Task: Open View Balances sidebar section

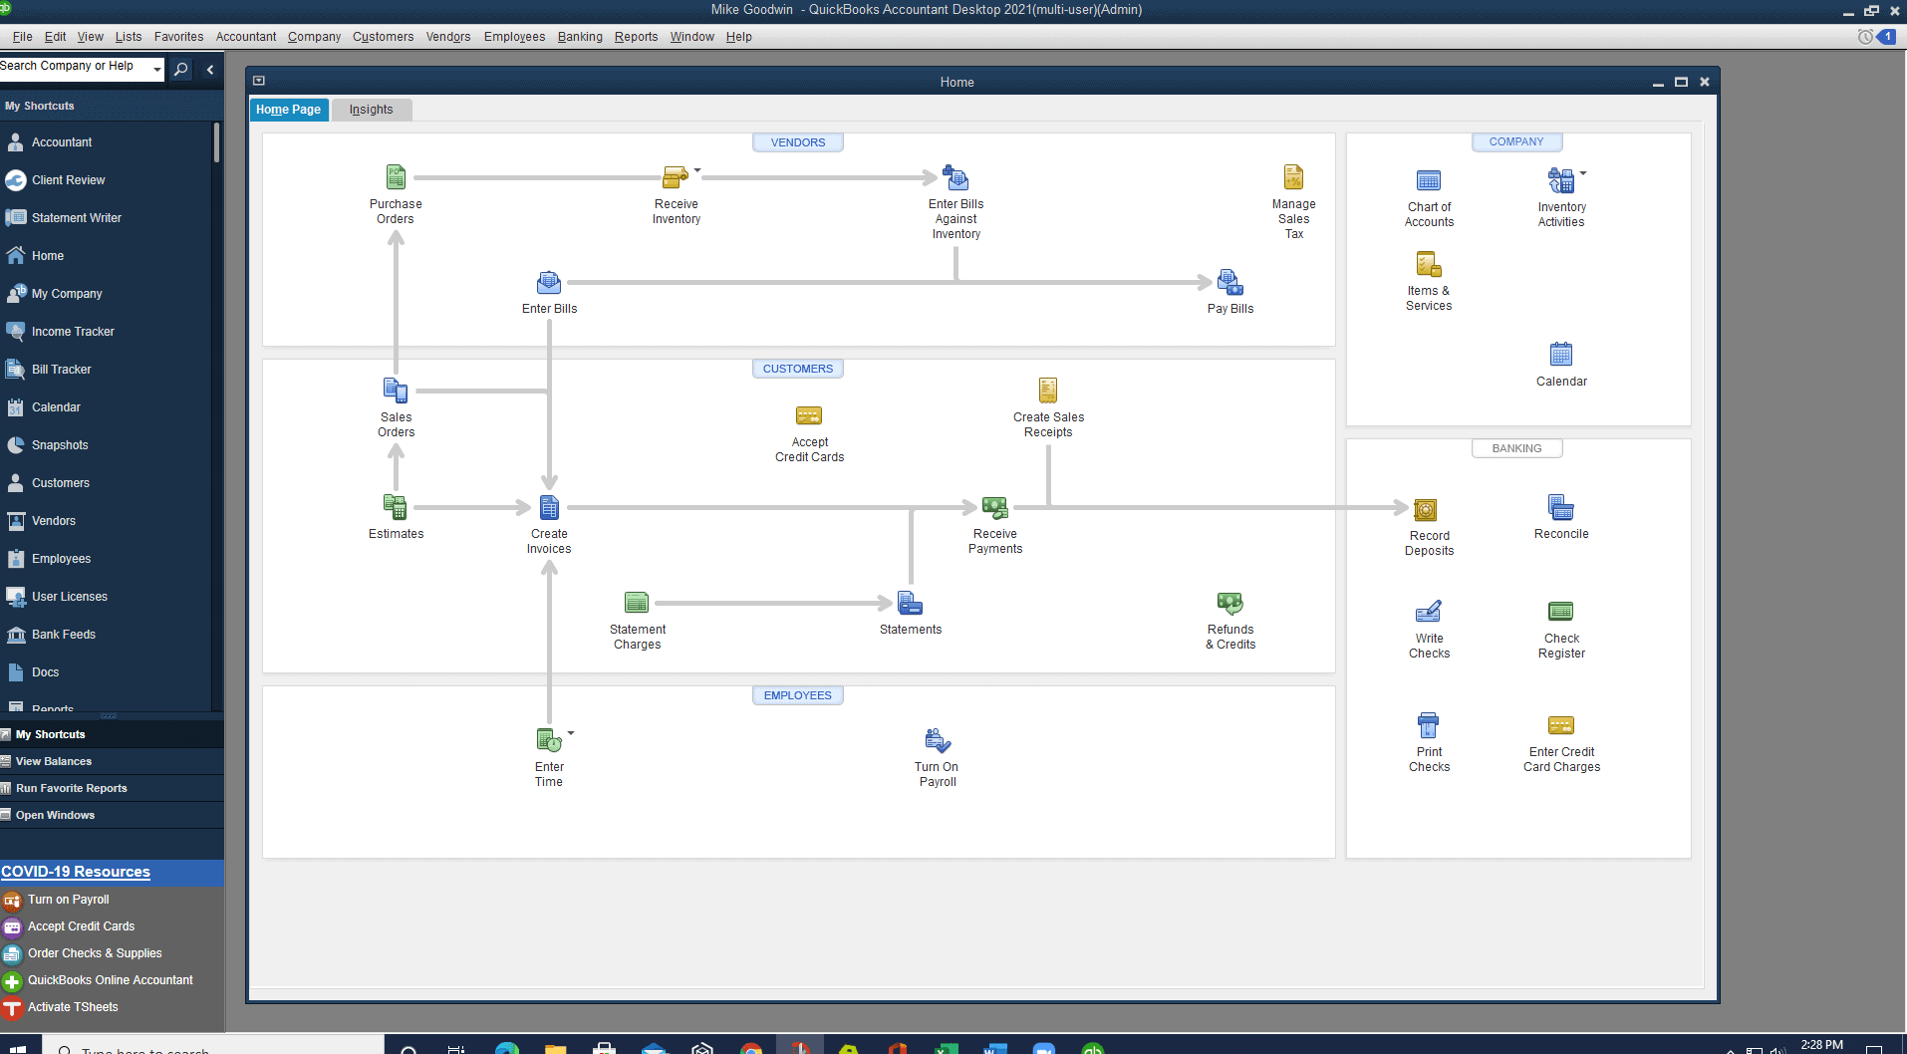Action: pos(112,761)
